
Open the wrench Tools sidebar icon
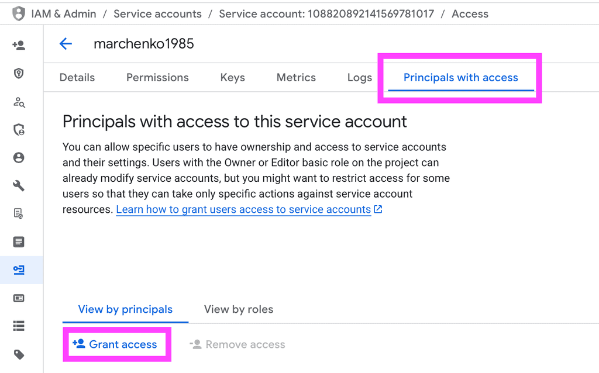[x=19, y=185]
